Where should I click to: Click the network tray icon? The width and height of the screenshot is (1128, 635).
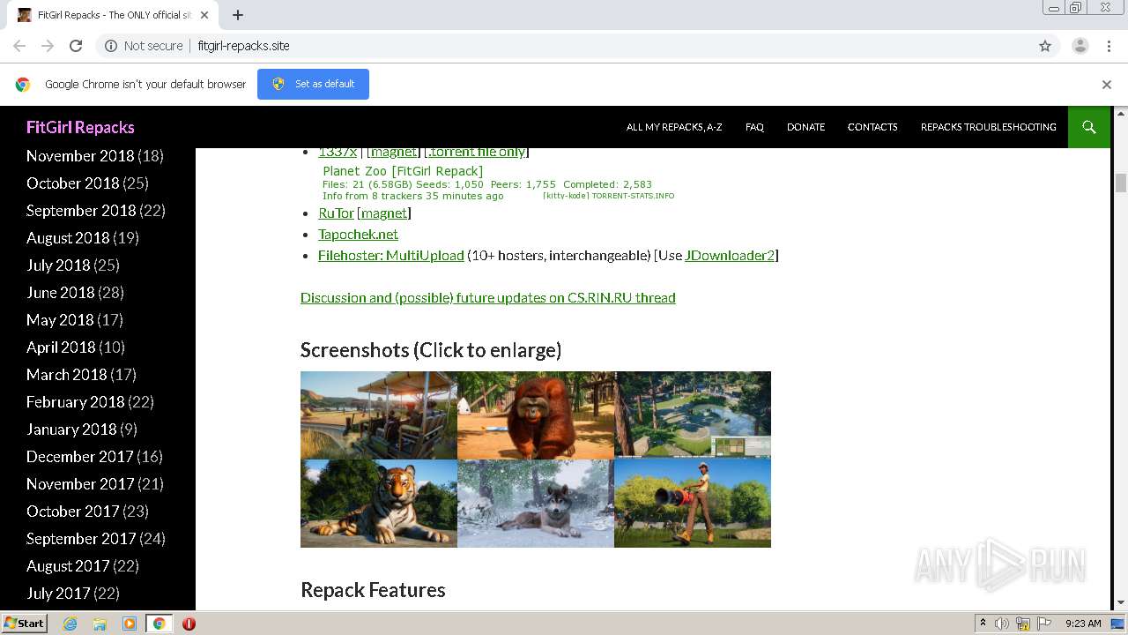tap(1023, 624)
